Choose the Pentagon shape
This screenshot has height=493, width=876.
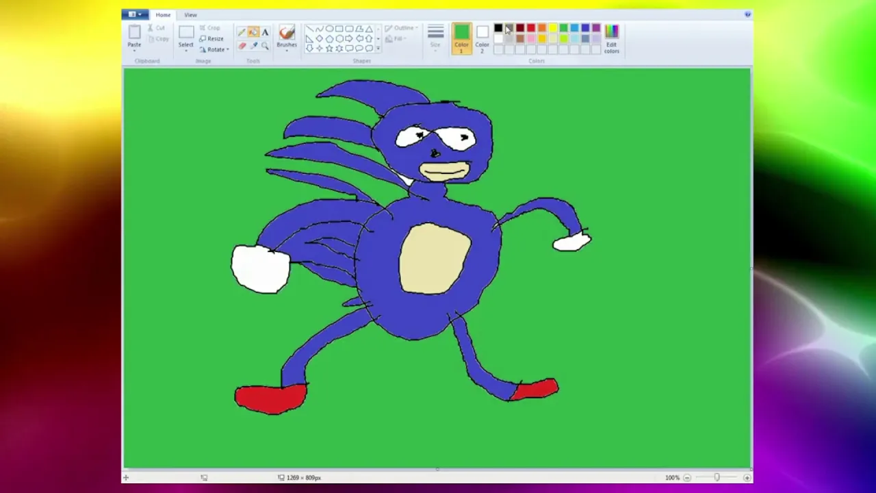(x=329, y=38)
